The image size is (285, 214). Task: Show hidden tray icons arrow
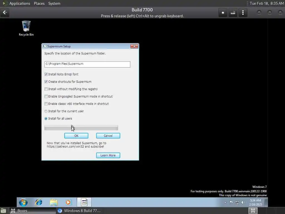point(225,202)
